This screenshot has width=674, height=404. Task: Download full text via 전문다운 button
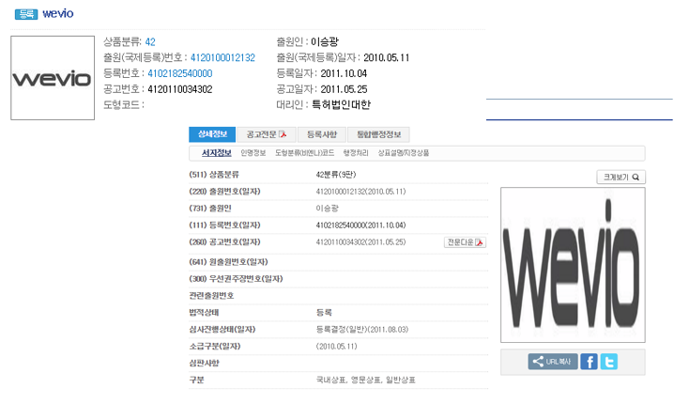pos(465,242)
